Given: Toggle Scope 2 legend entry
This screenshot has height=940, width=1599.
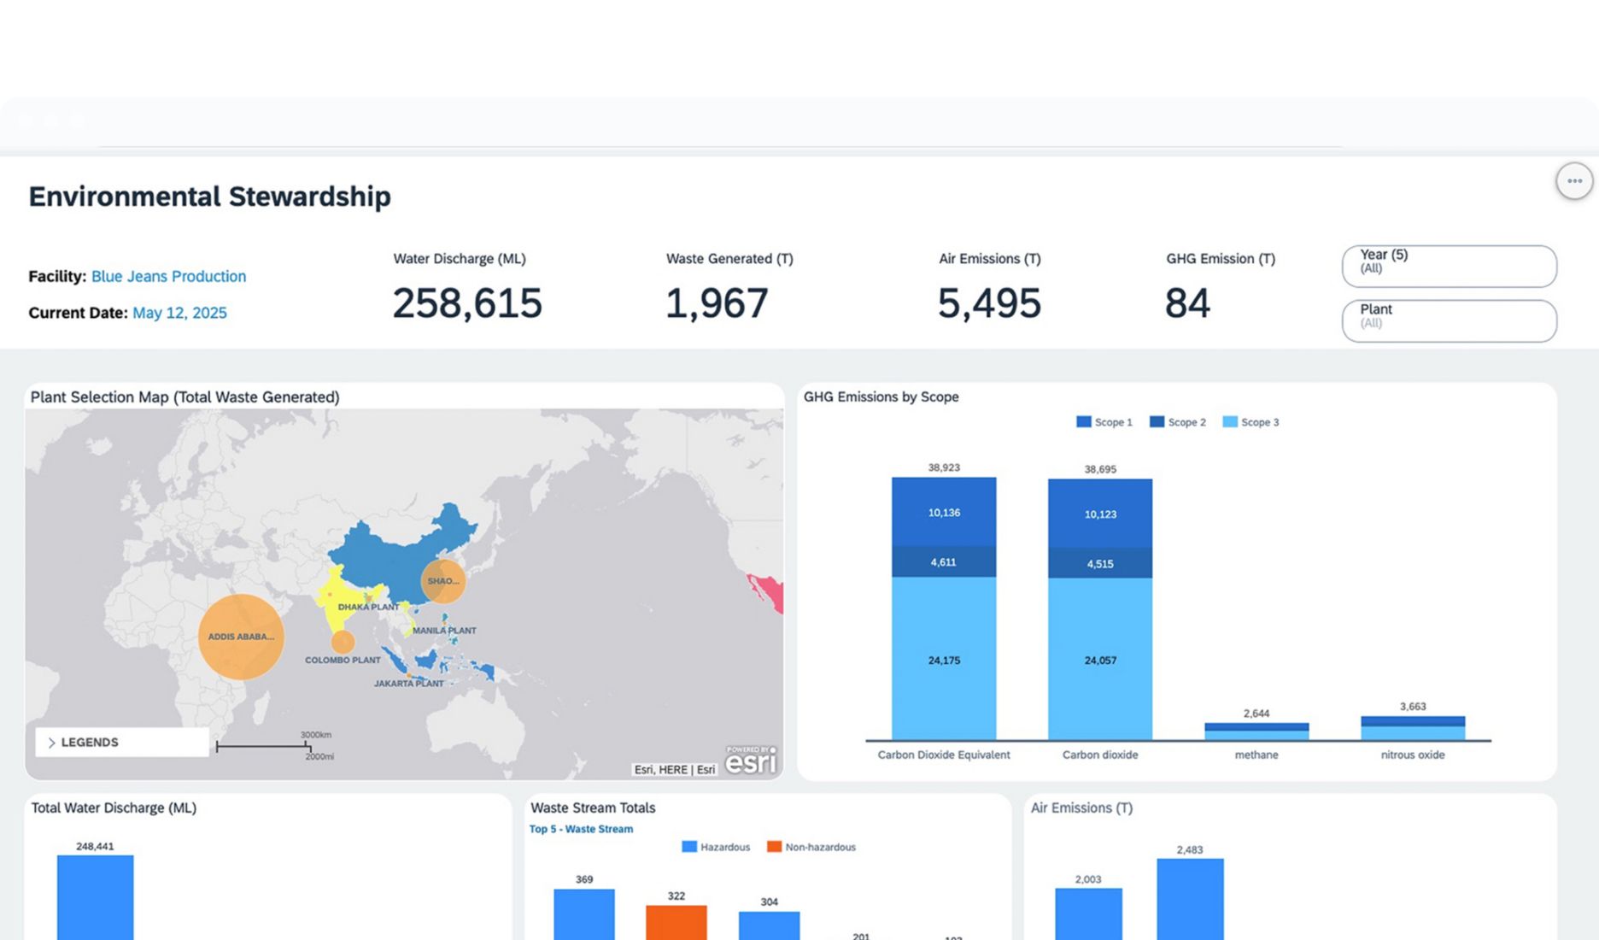Looking at the screenshot, I should pos(1179,422).
